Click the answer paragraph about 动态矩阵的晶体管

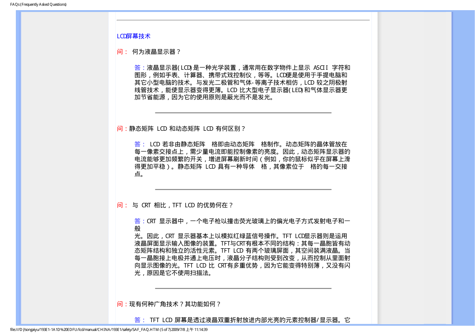coord(242,159)
